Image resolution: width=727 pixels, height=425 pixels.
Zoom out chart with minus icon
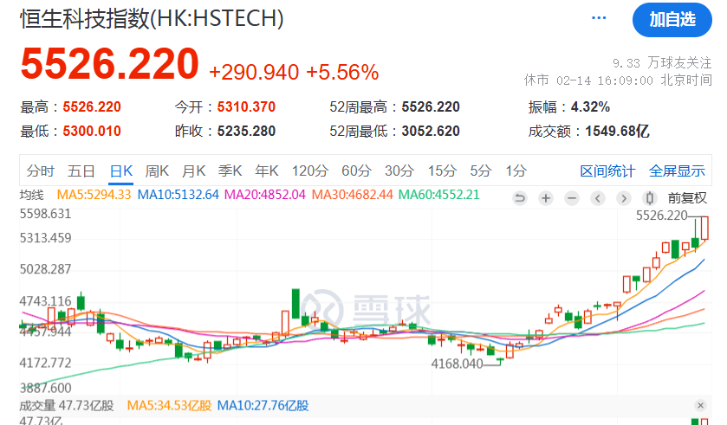coord(572,198)
